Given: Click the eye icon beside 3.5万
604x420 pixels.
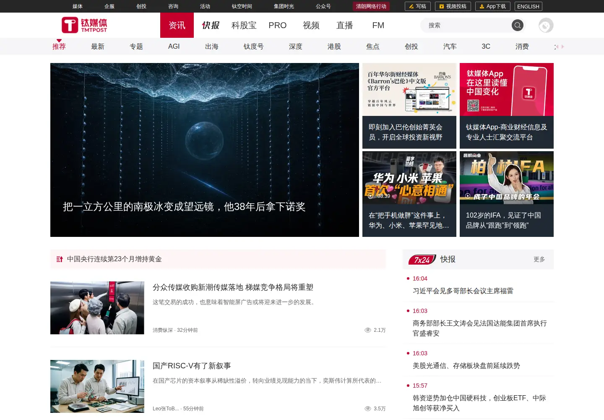Looking at the screenshot, I should coord(368,409).
